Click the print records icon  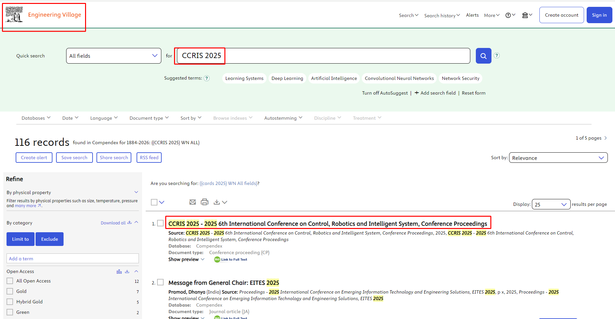tap(204, 202)
